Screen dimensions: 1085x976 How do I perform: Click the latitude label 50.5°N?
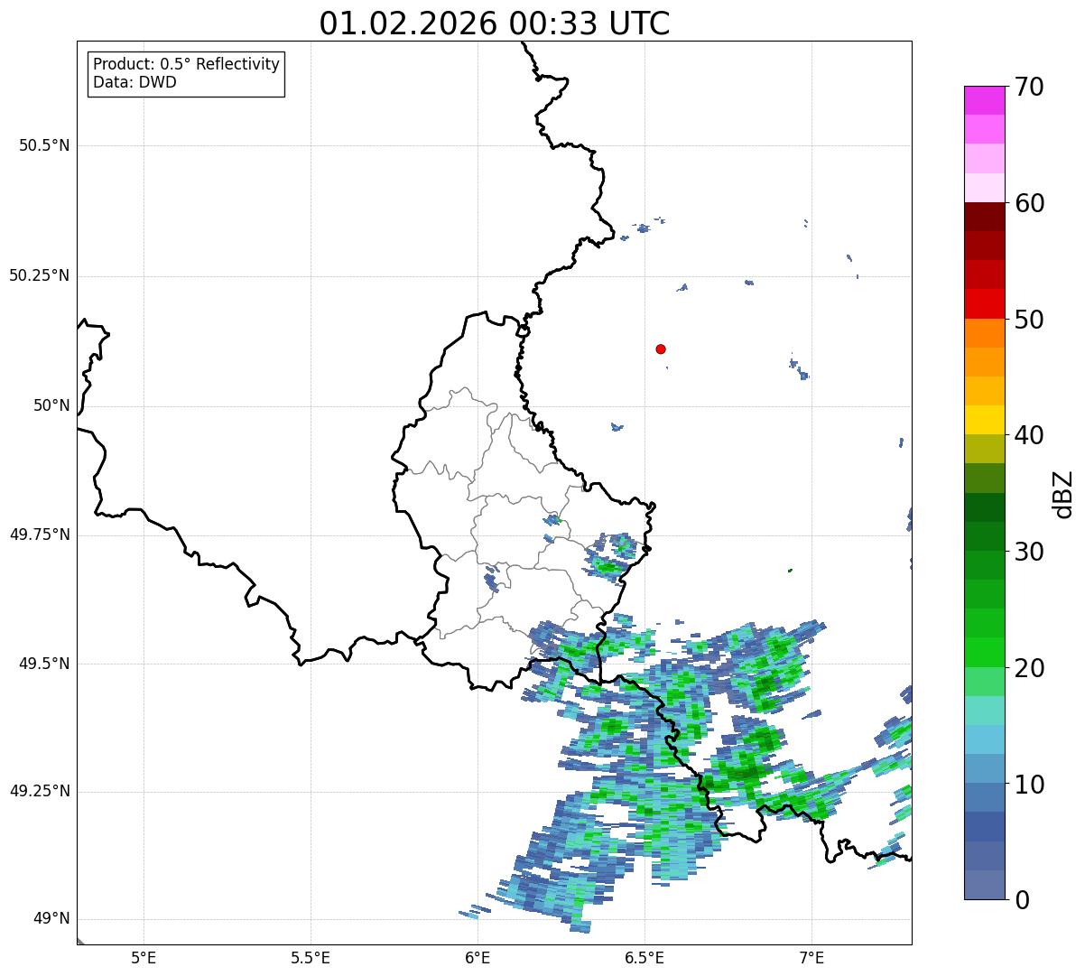(44, 145)
